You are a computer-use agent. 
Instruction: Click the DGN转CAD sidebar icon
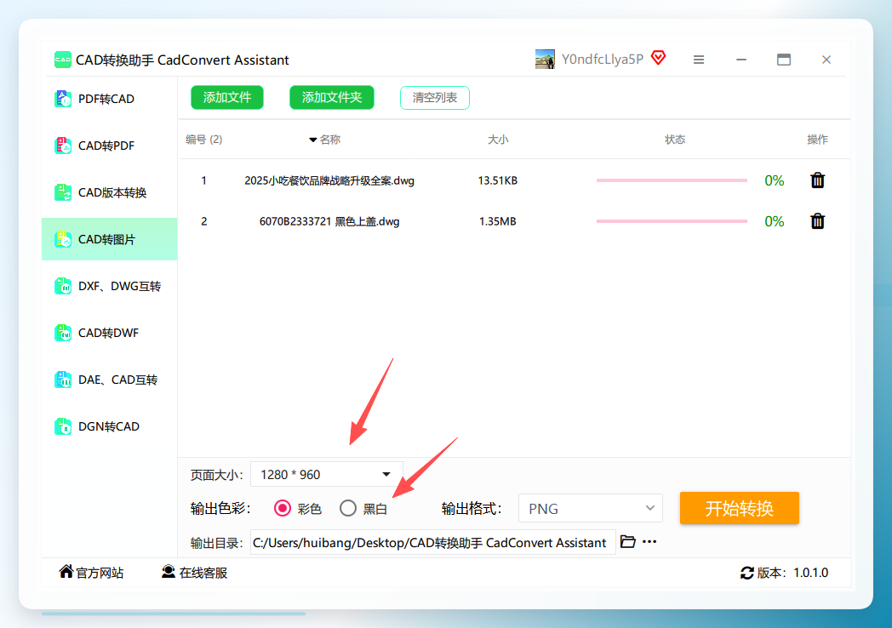coord(63,426)
